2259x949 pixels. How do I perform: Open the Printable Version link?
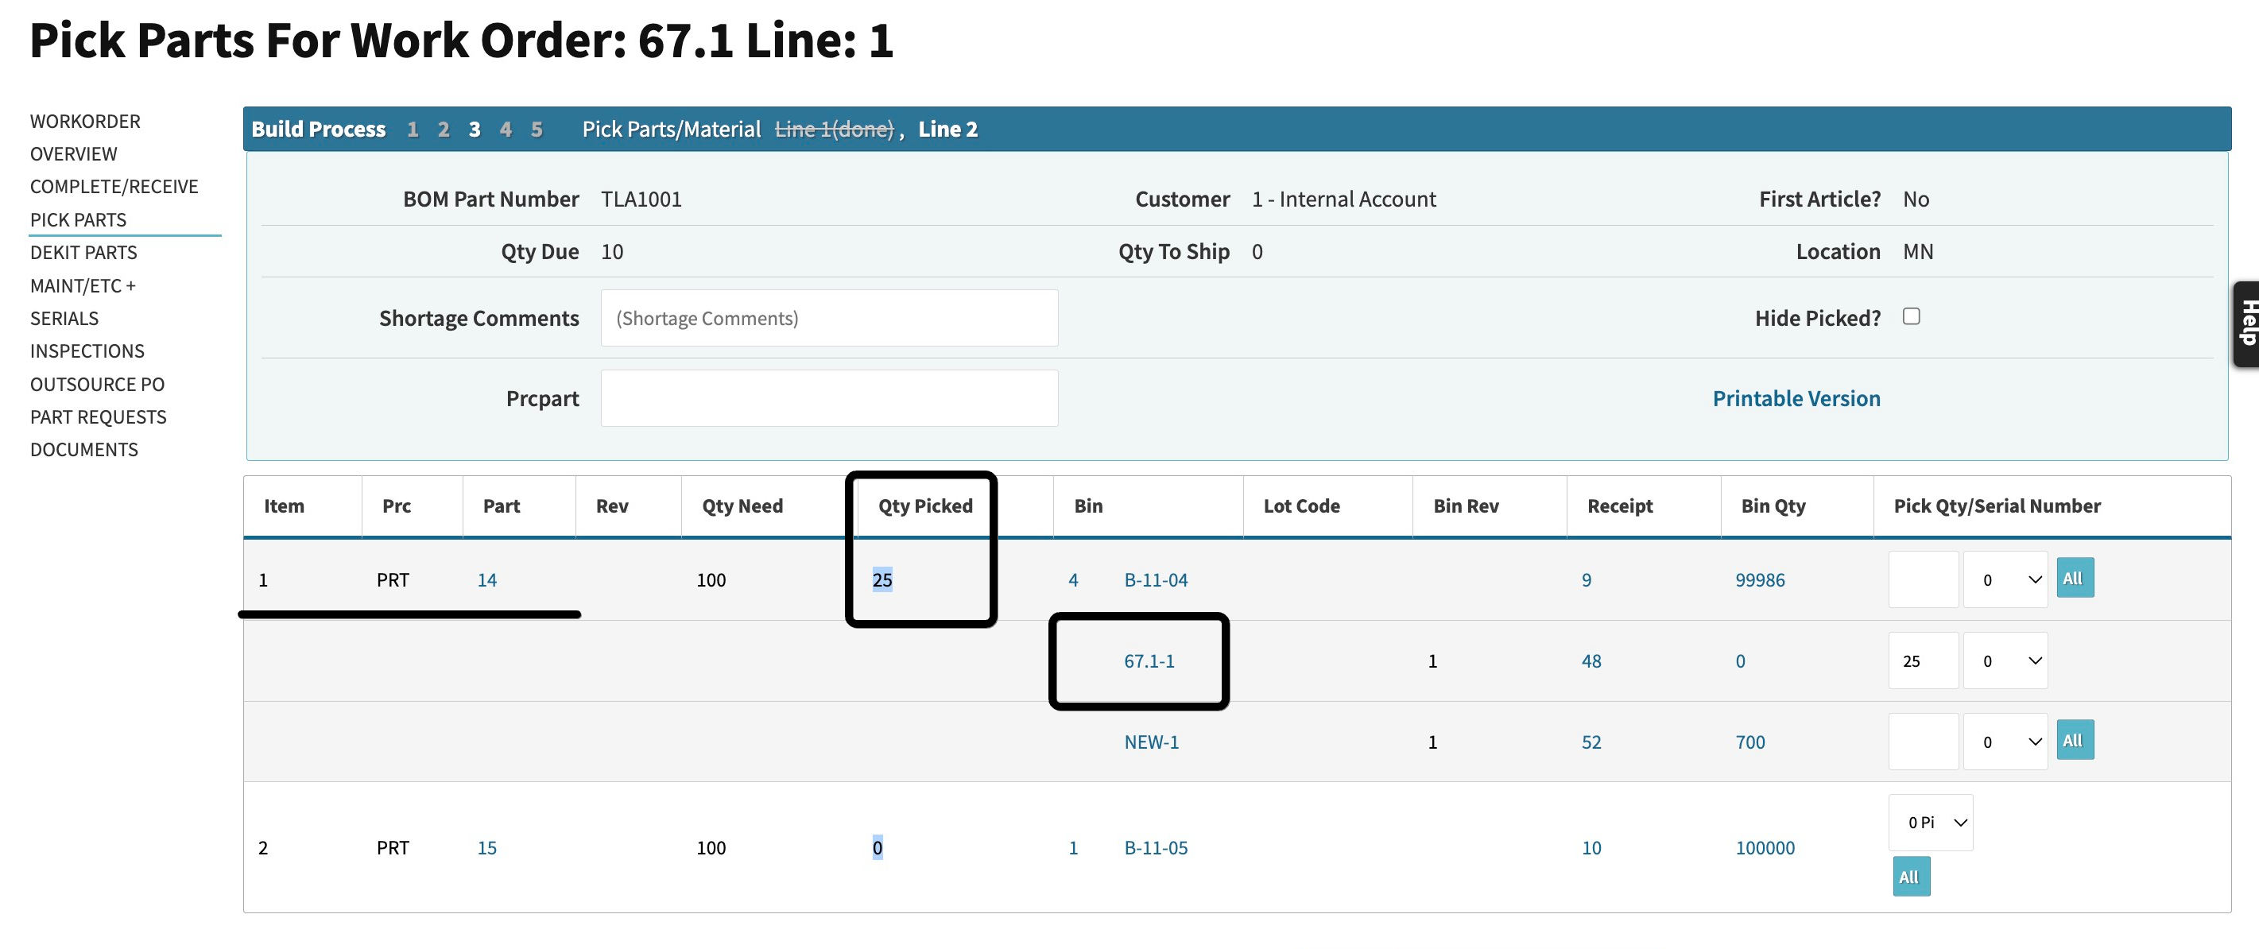(1795, 398)
